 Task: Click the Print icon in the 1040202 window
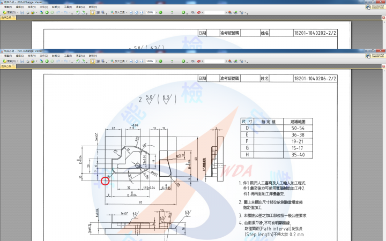[x=27, y=12]
